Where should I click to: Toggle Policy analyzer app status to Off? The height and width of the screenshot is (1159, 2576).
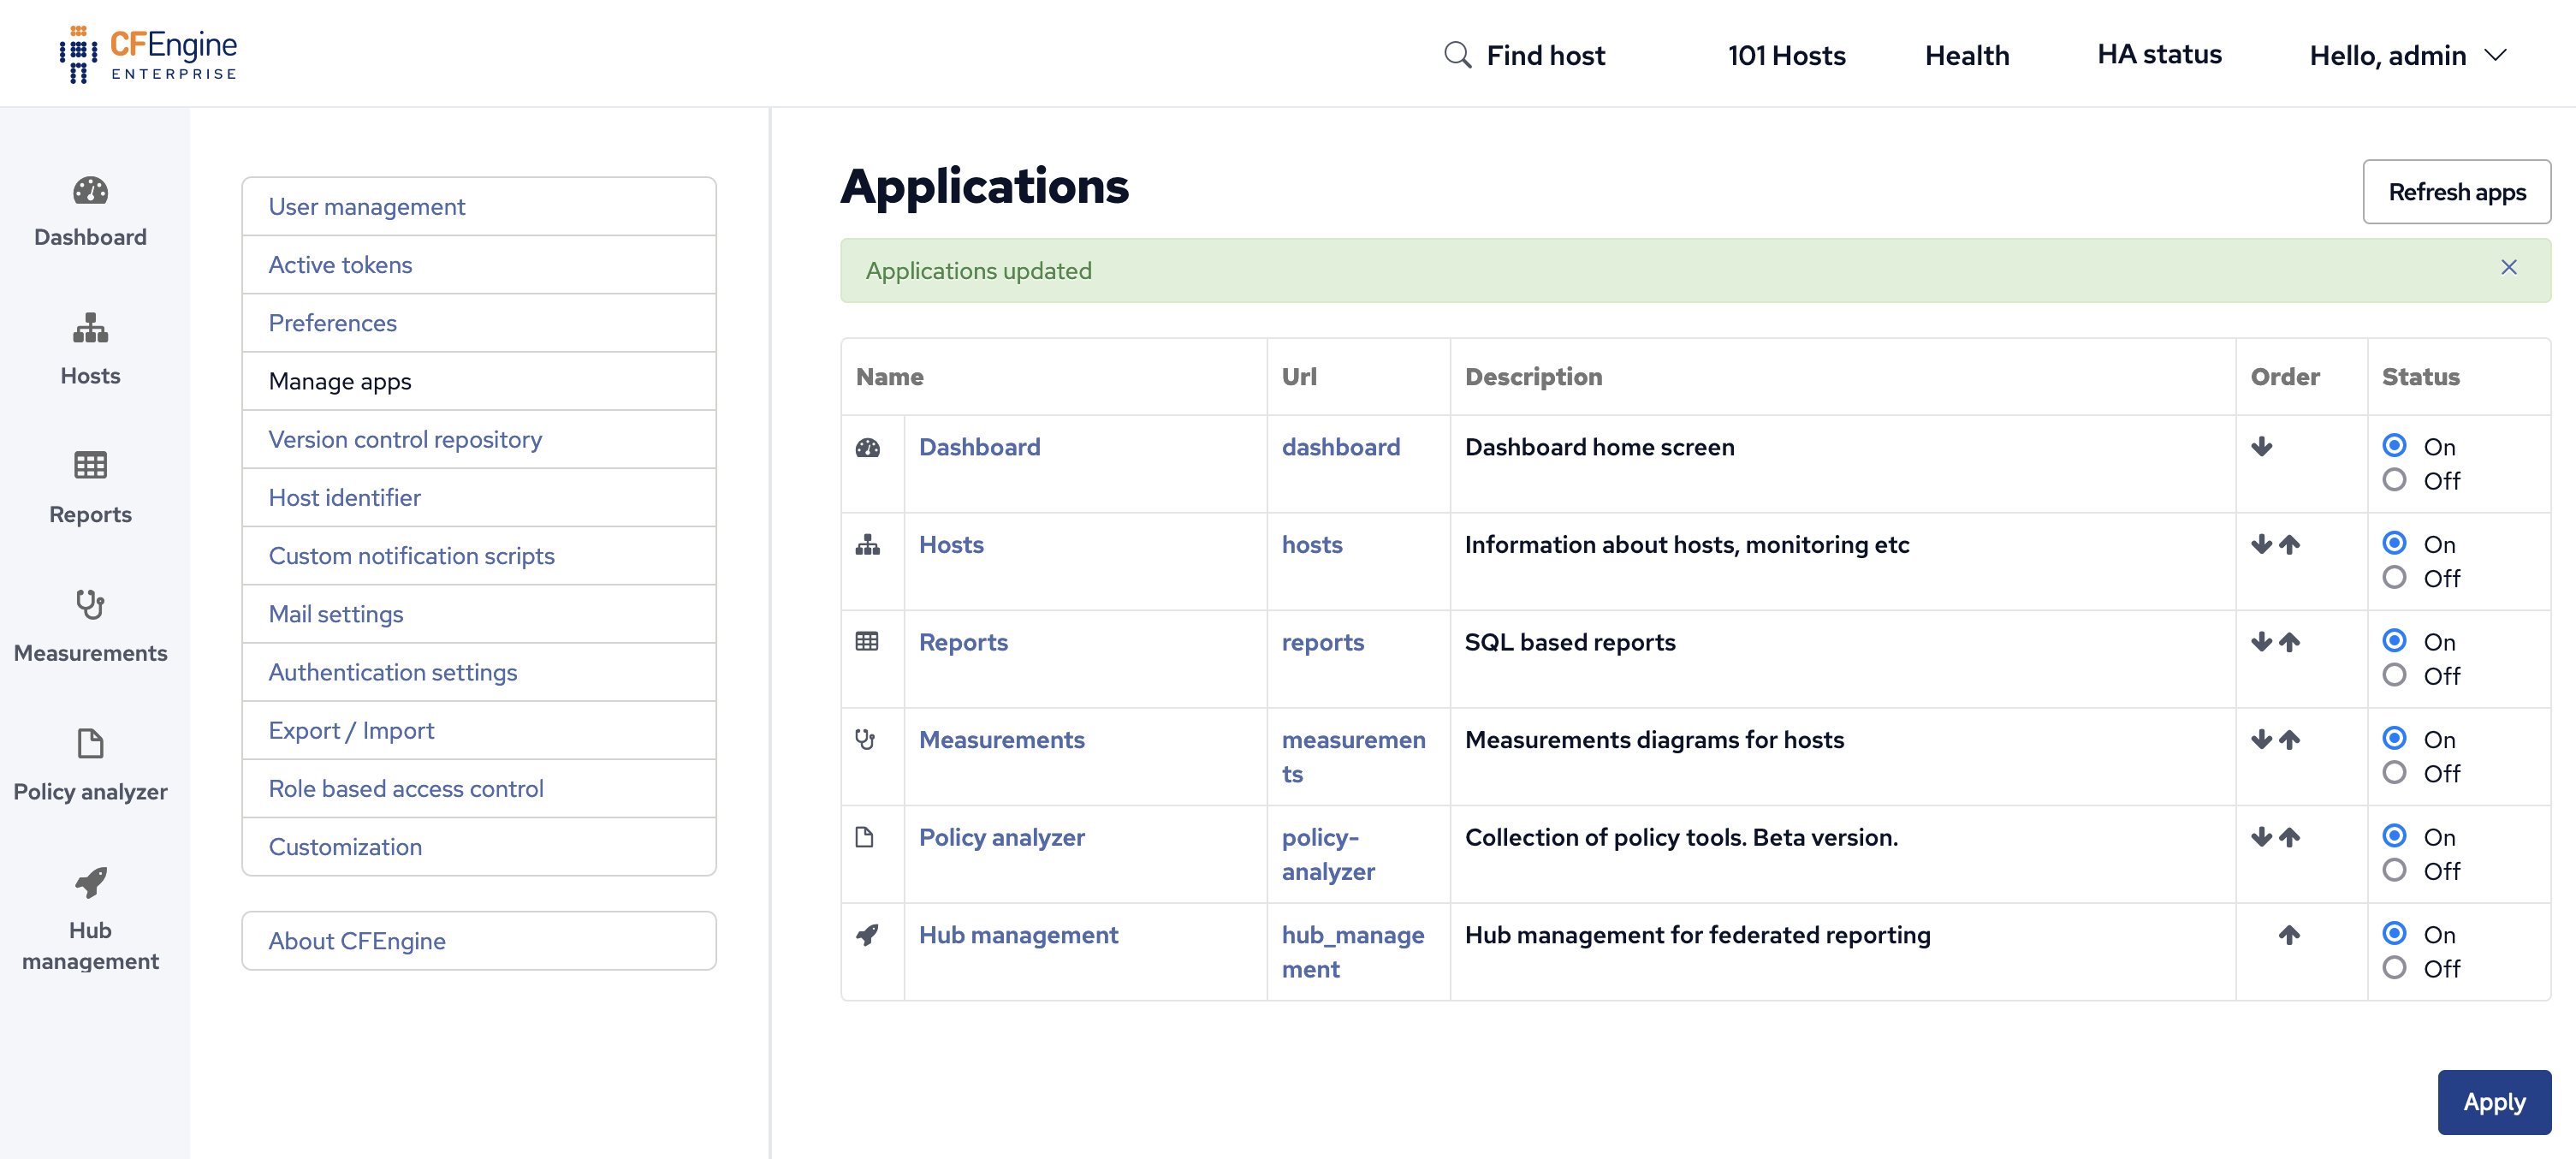[2395, 870]
